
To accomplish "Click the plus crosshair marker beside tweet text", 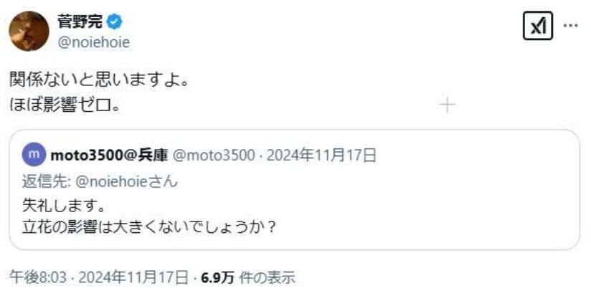I will (448, 106).
